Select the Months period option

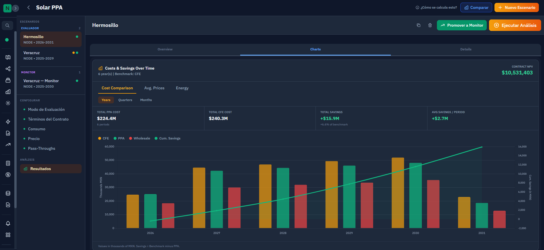[x=146, y=100]
